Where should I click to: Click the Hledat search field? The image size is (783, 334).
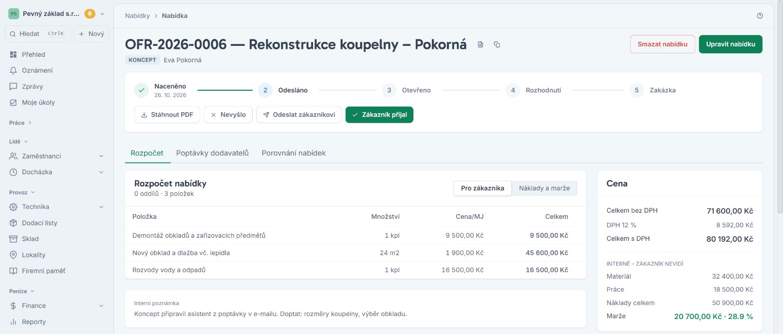[x=37, y=34]
